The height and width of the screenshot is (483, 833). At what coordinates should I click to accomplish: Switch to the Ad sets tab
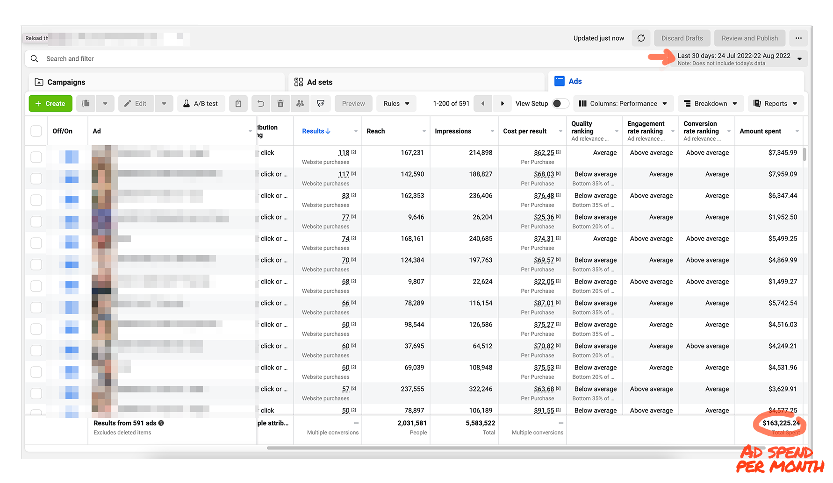click(x=416, y=82)
